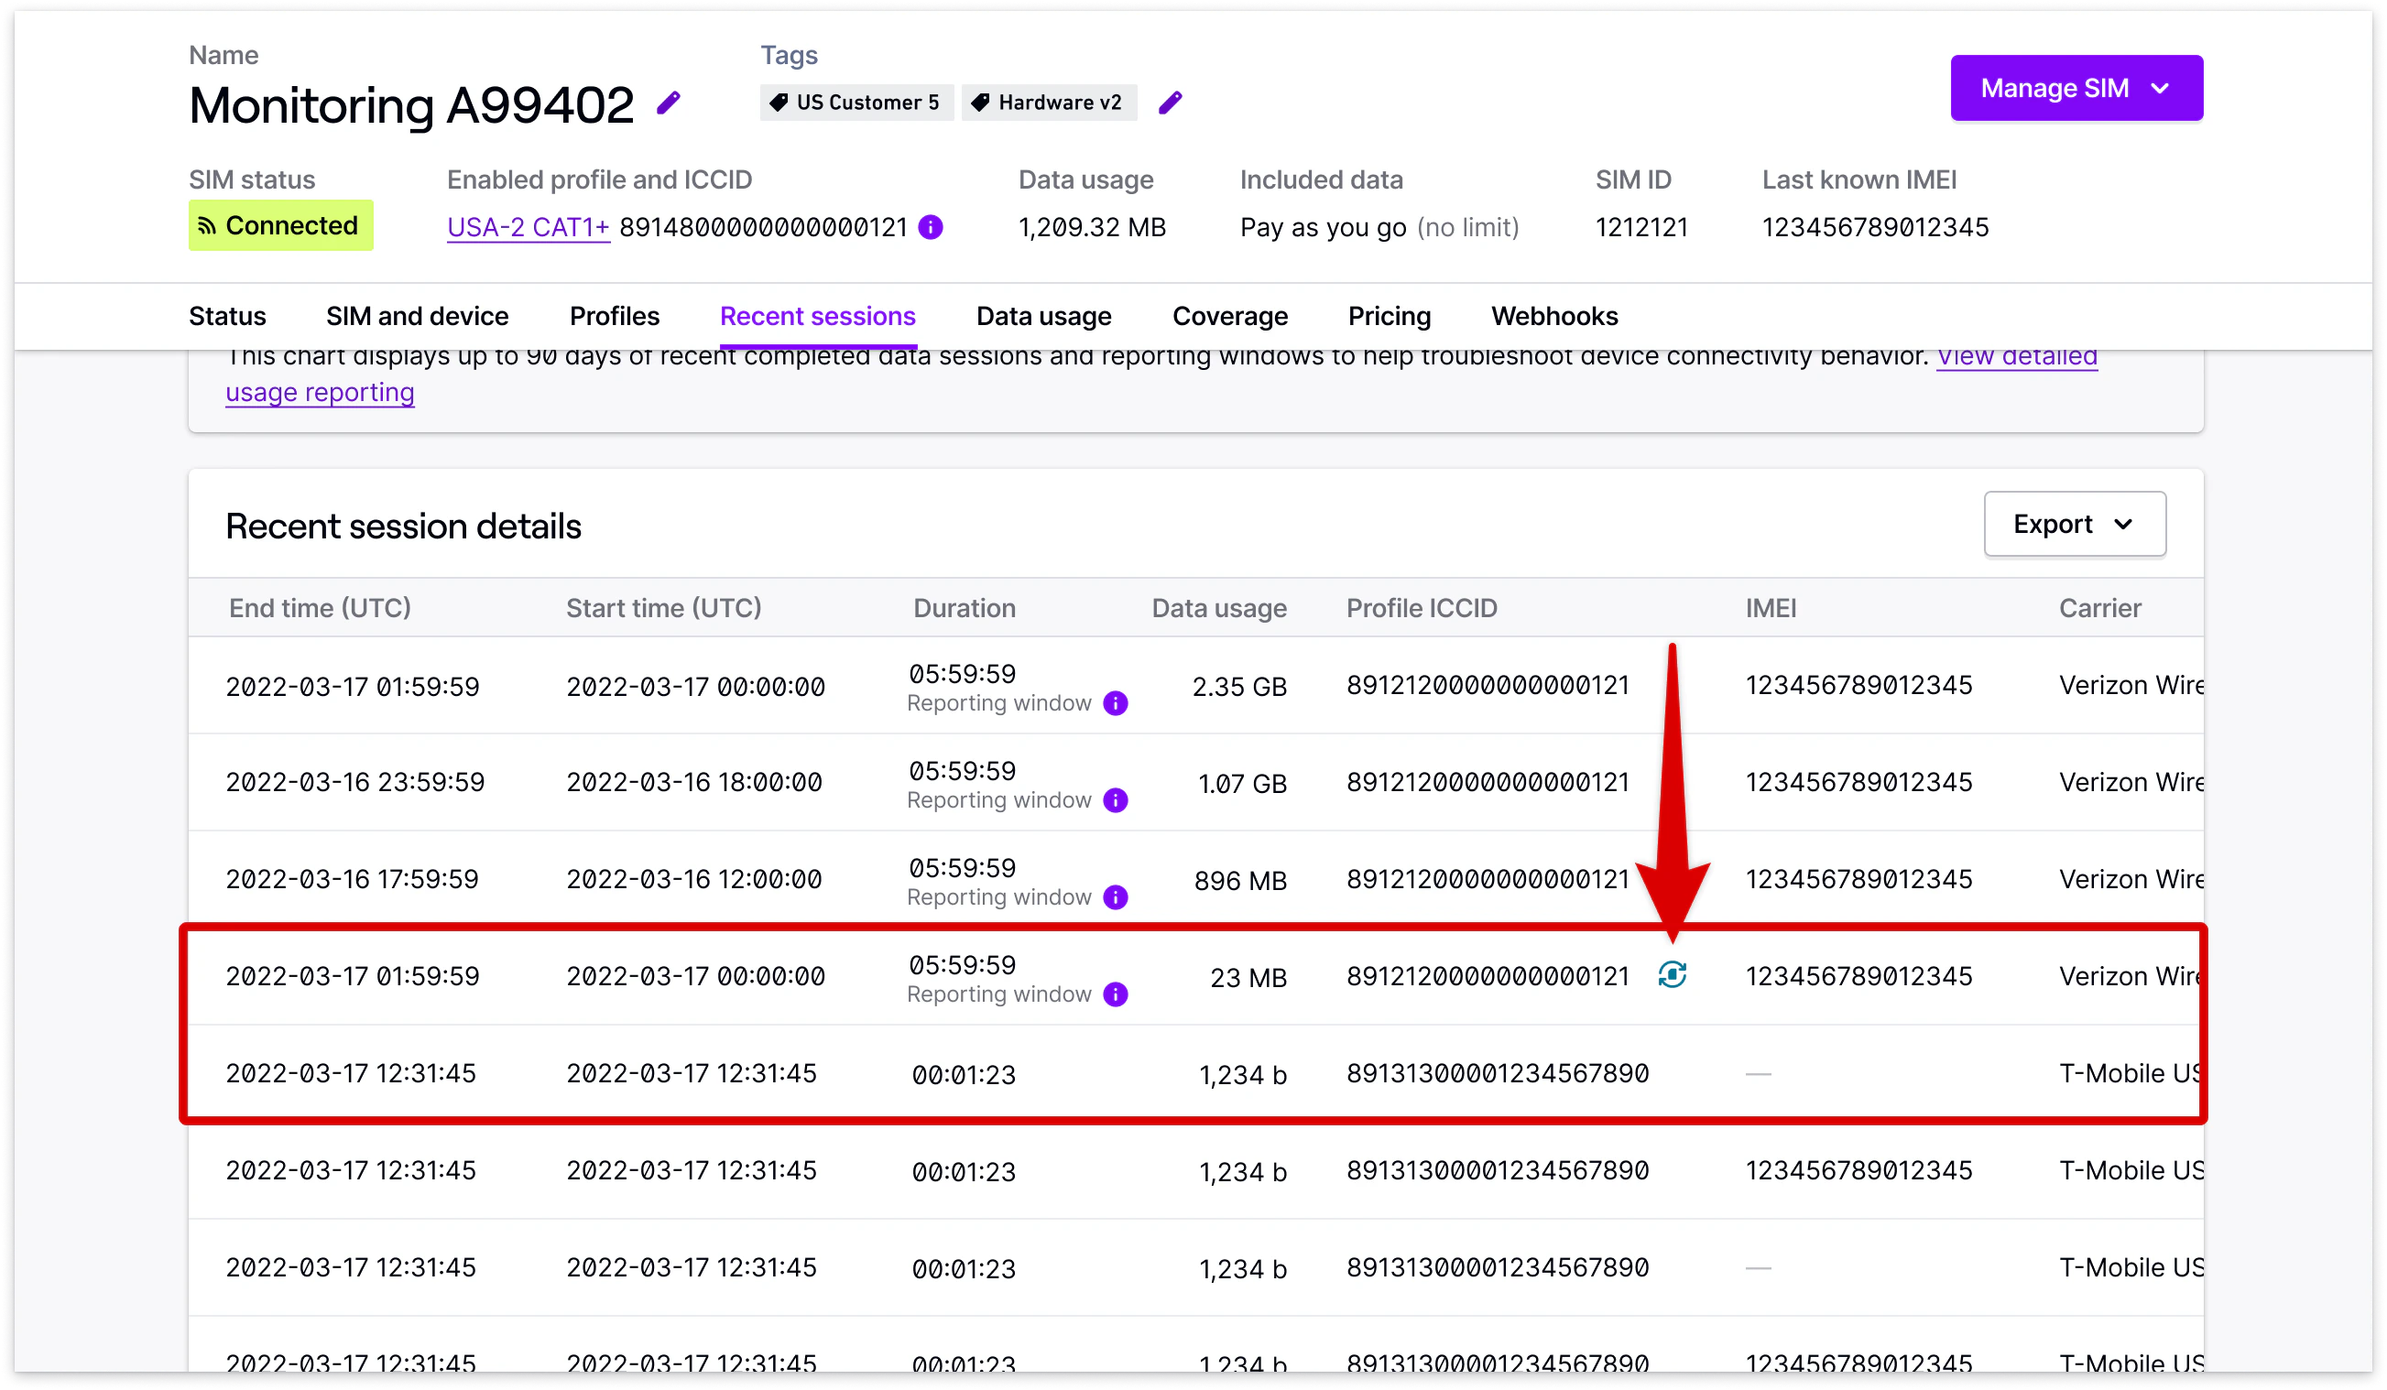
Task: Click info icon in 1.07 GB row
Action: click(1116, 801)
